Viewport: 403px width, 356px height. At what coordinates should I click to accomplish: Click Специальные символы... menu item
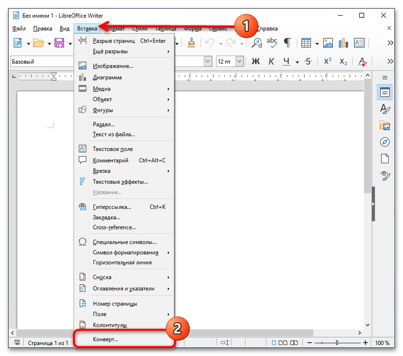click(125, 242)
